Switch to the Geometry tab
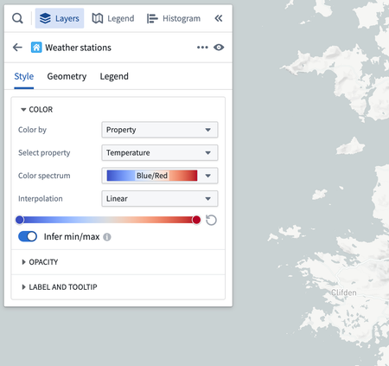Image resolution: width=389 pixels, height=366 pixels. [67, 76]
